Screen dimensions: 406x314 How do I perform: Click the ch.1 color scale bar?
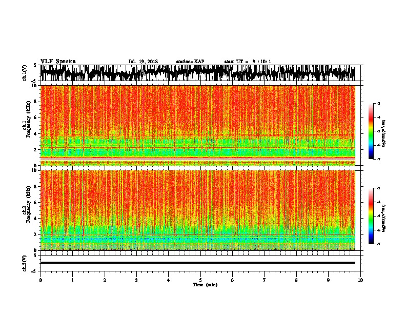(x=371, y=131)
